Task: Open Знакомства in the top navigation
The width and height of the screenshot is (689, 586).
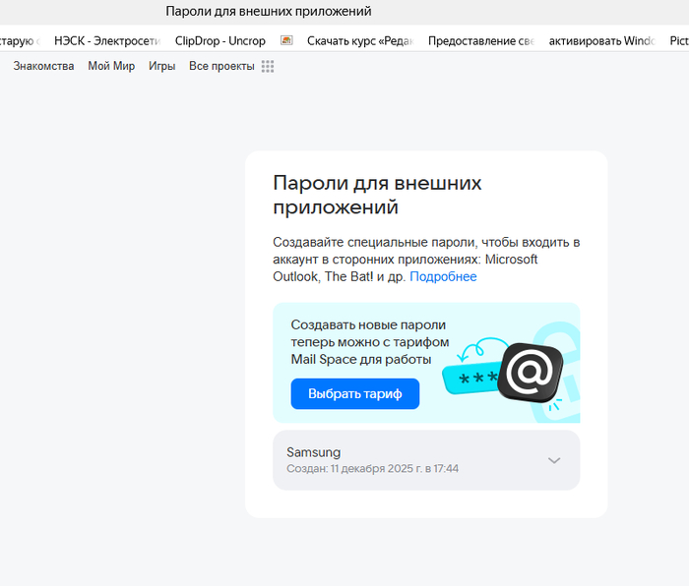Action: point(43,66)
